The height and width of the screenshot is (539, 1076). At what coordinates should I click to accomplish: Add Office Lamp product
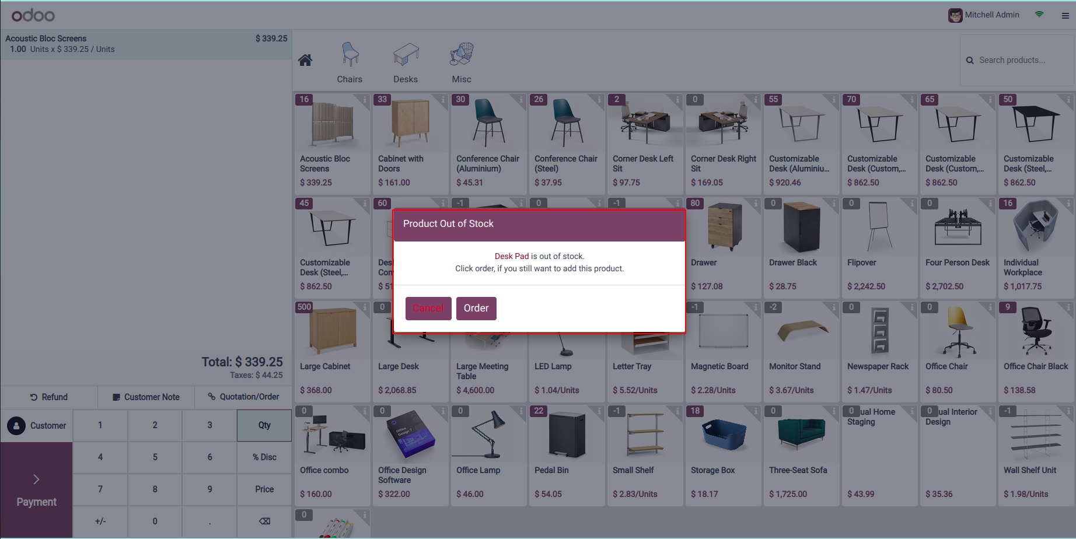pyautogui.click(x=488, y=455)
